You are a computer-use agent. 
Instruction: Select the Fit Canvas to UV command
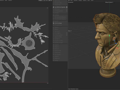[58, 25]
